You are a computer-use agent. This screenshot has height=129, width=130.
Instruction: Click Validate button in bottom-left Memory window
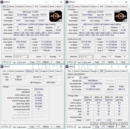pyautogui.click(x=46, y=127)
